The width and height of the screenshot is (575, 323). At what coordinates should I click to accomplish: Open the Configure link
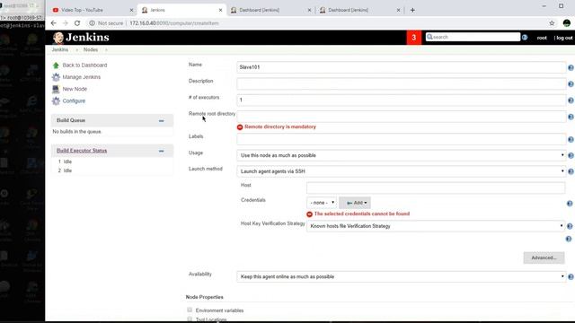pyautogui.click(x=74, y=101)
